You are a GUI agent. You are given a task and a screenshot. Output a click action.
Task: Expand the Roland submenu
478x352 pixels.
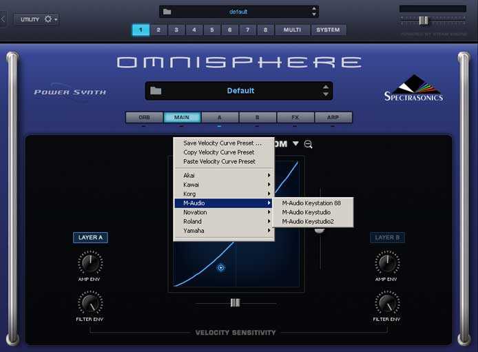[224, 221]
